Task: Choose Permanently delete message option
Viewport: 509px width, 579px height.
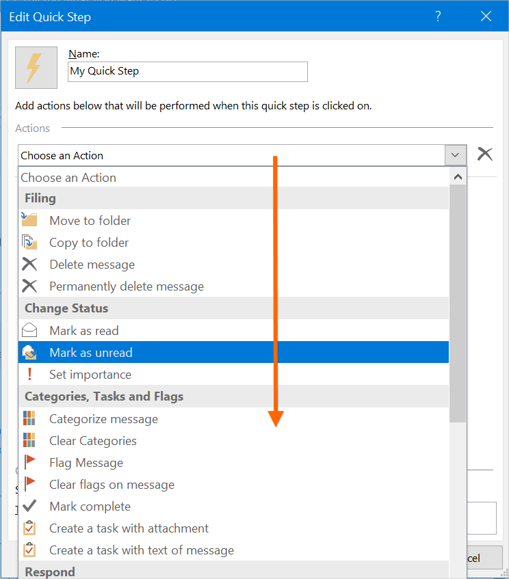Action: (127, 286)
